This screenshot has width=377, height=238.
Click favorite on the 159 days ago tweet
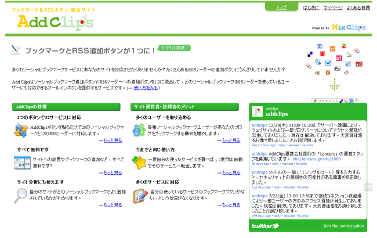pos(303,216)
